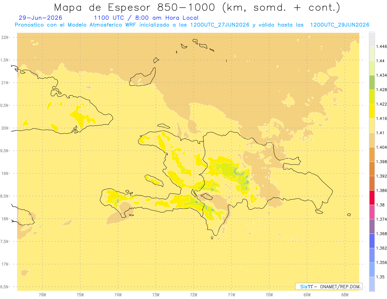The height and width of the screenshot is (299, 387).
Task: Click the initialization time '1200UTC_27JUN2026'
Action: 220,25
